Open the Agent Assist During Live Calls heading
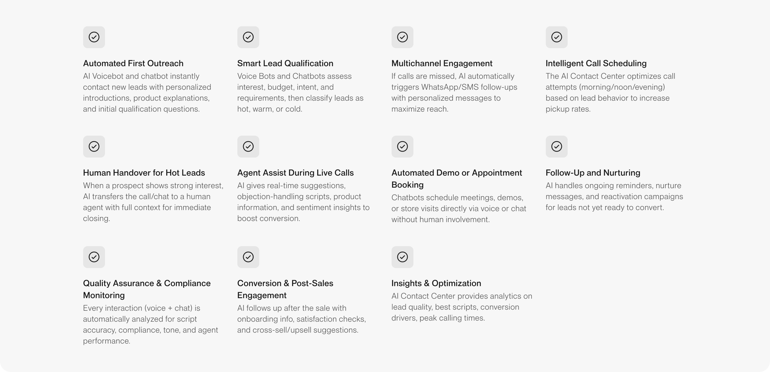770x372 pixels. tap(295, 173)
